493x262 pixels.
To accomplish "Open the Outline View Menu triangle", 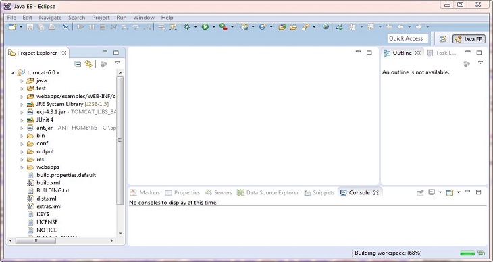I will point(480,63).
